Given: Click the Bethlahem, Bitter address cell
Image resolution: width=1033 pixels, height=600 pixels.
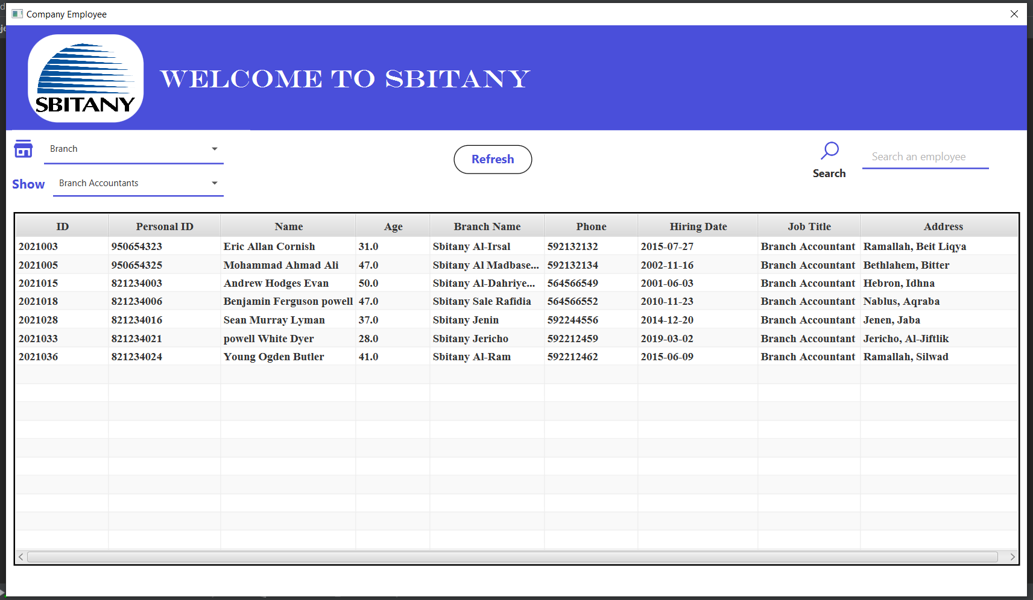Looking at the screenshot, I should pyautogui.click(x=940, y=265).
